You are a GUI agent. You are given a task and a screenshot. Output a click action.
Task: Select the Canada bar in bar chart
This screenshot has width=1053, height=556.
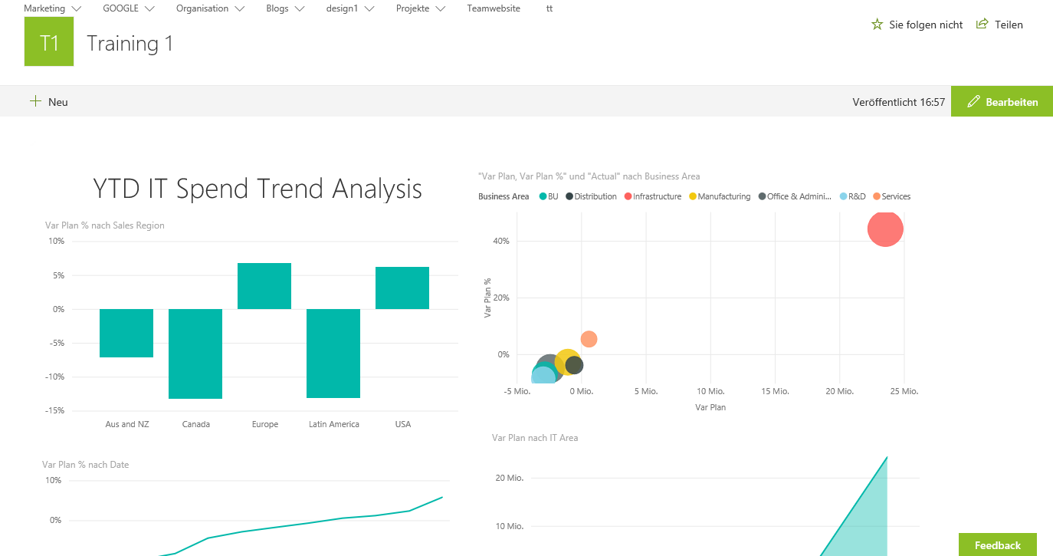[x=195, y=354]
